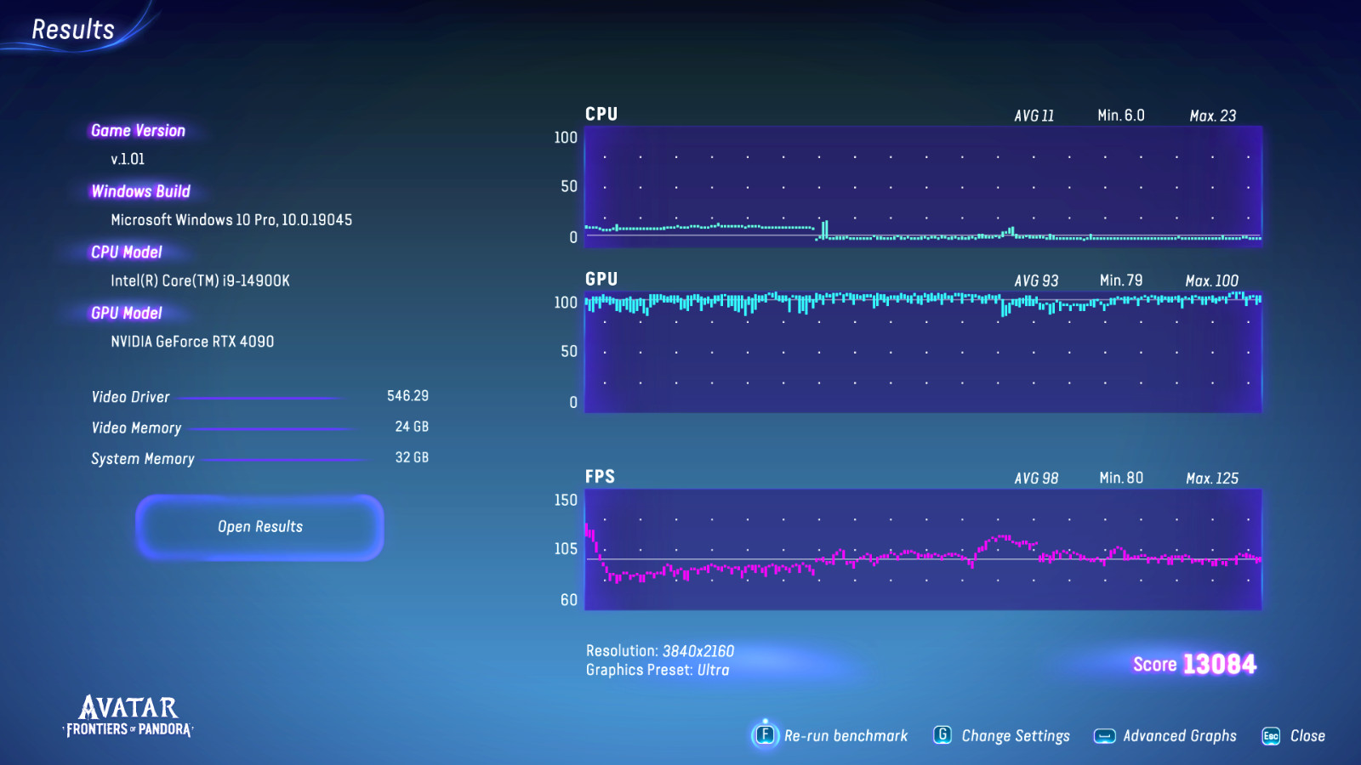Image resolution: width=1361 pixels, height=765 pixels.
Task: Click the GPU graph title
Action: pyautogui.click(x=601, y=279)
